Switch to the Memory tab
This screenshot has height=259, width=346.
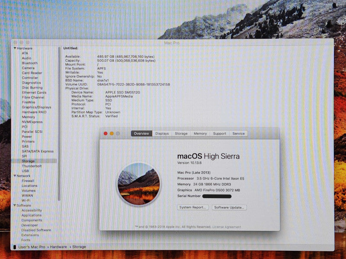pos(200,133)
